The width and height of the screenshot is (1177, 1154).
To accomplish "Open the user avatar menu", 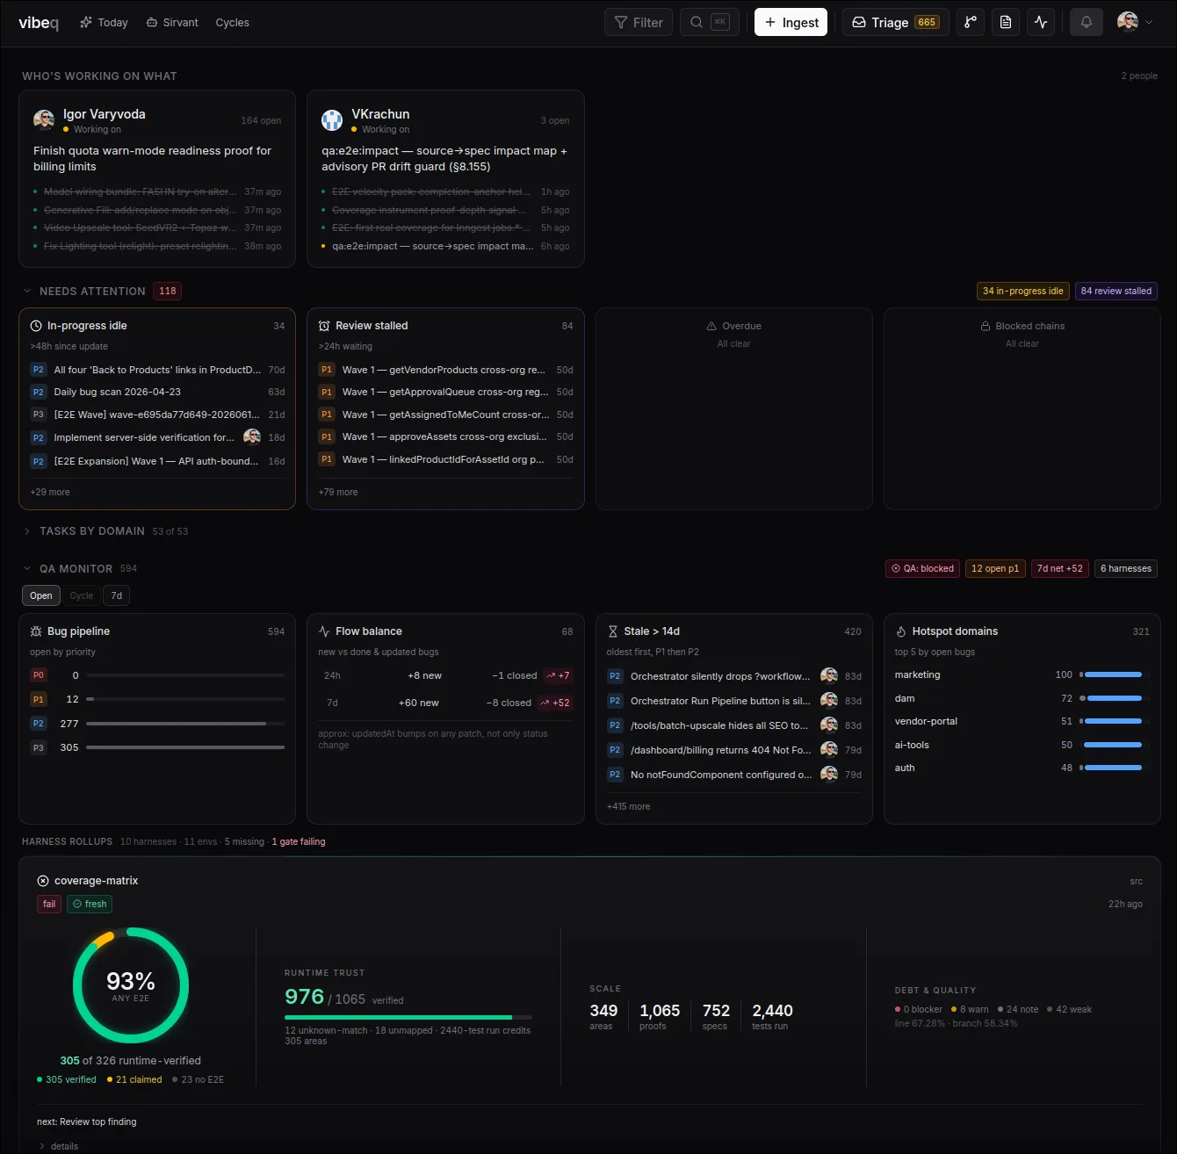I will (x=1135, y=22).
